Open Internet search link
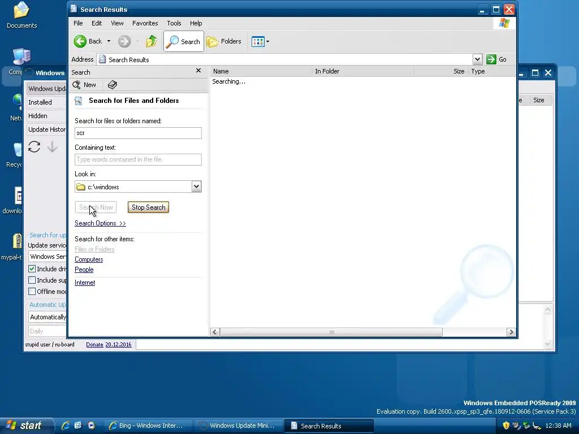 [85, 283]
